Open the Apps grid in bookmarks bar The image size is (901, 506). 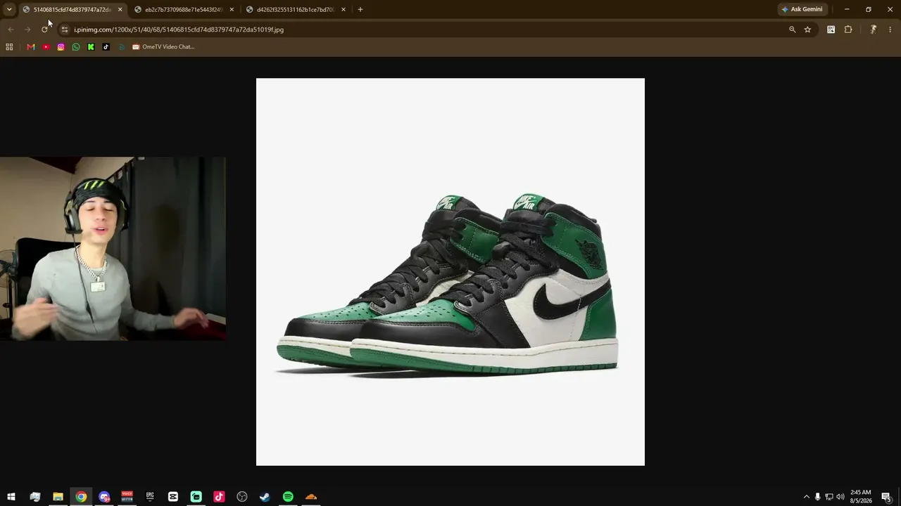9,47
